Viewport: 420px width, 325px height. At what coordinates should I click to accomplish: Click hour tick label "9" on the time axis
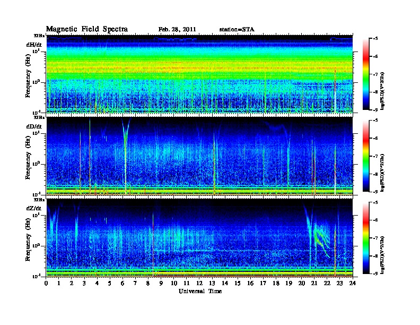(x=161, y=283)
